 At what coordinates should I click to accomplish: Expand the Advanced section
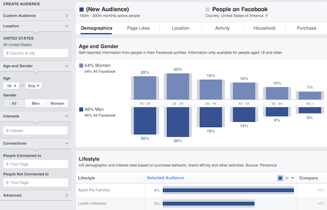point(36,195)
